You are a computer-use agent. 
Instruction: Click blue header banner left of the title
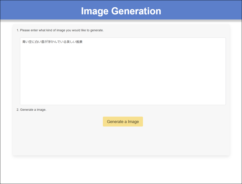(38, 10)
